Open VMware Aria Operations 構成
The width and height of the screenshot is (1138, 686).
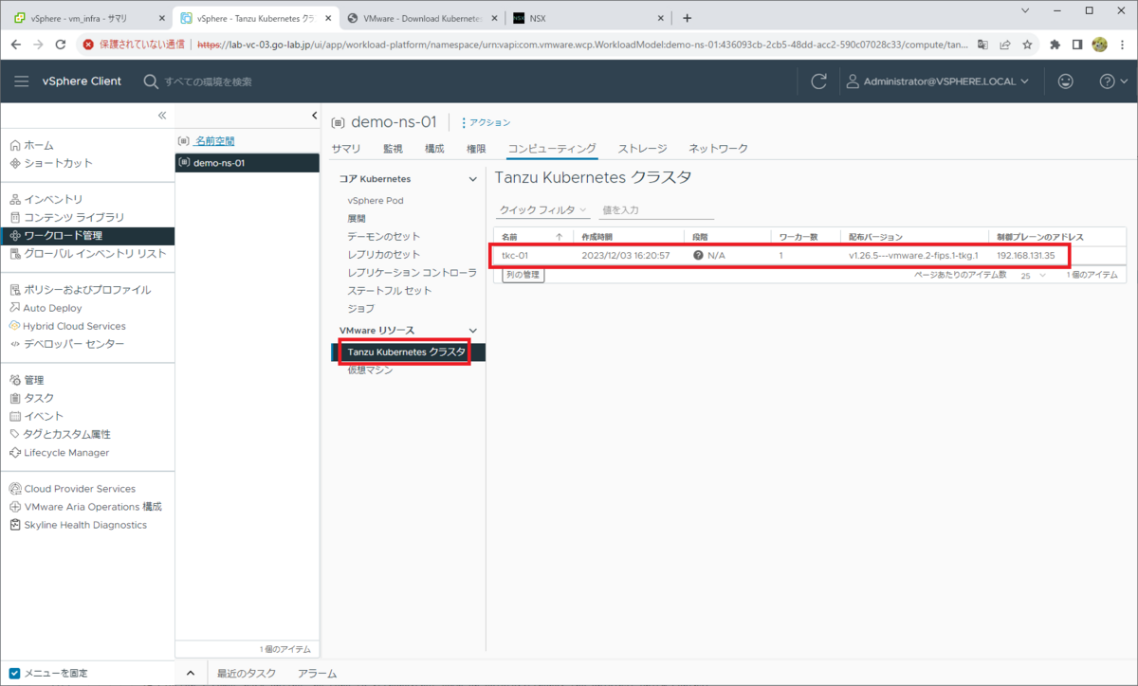tap(85, 507)
